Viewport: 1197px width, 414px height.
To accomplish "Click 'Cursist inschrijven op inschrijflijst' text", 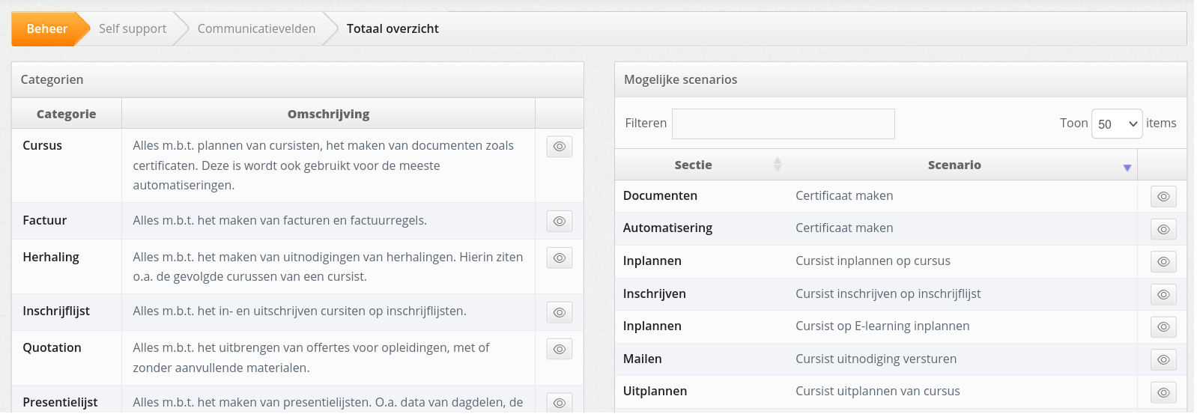I will point(888,293).
